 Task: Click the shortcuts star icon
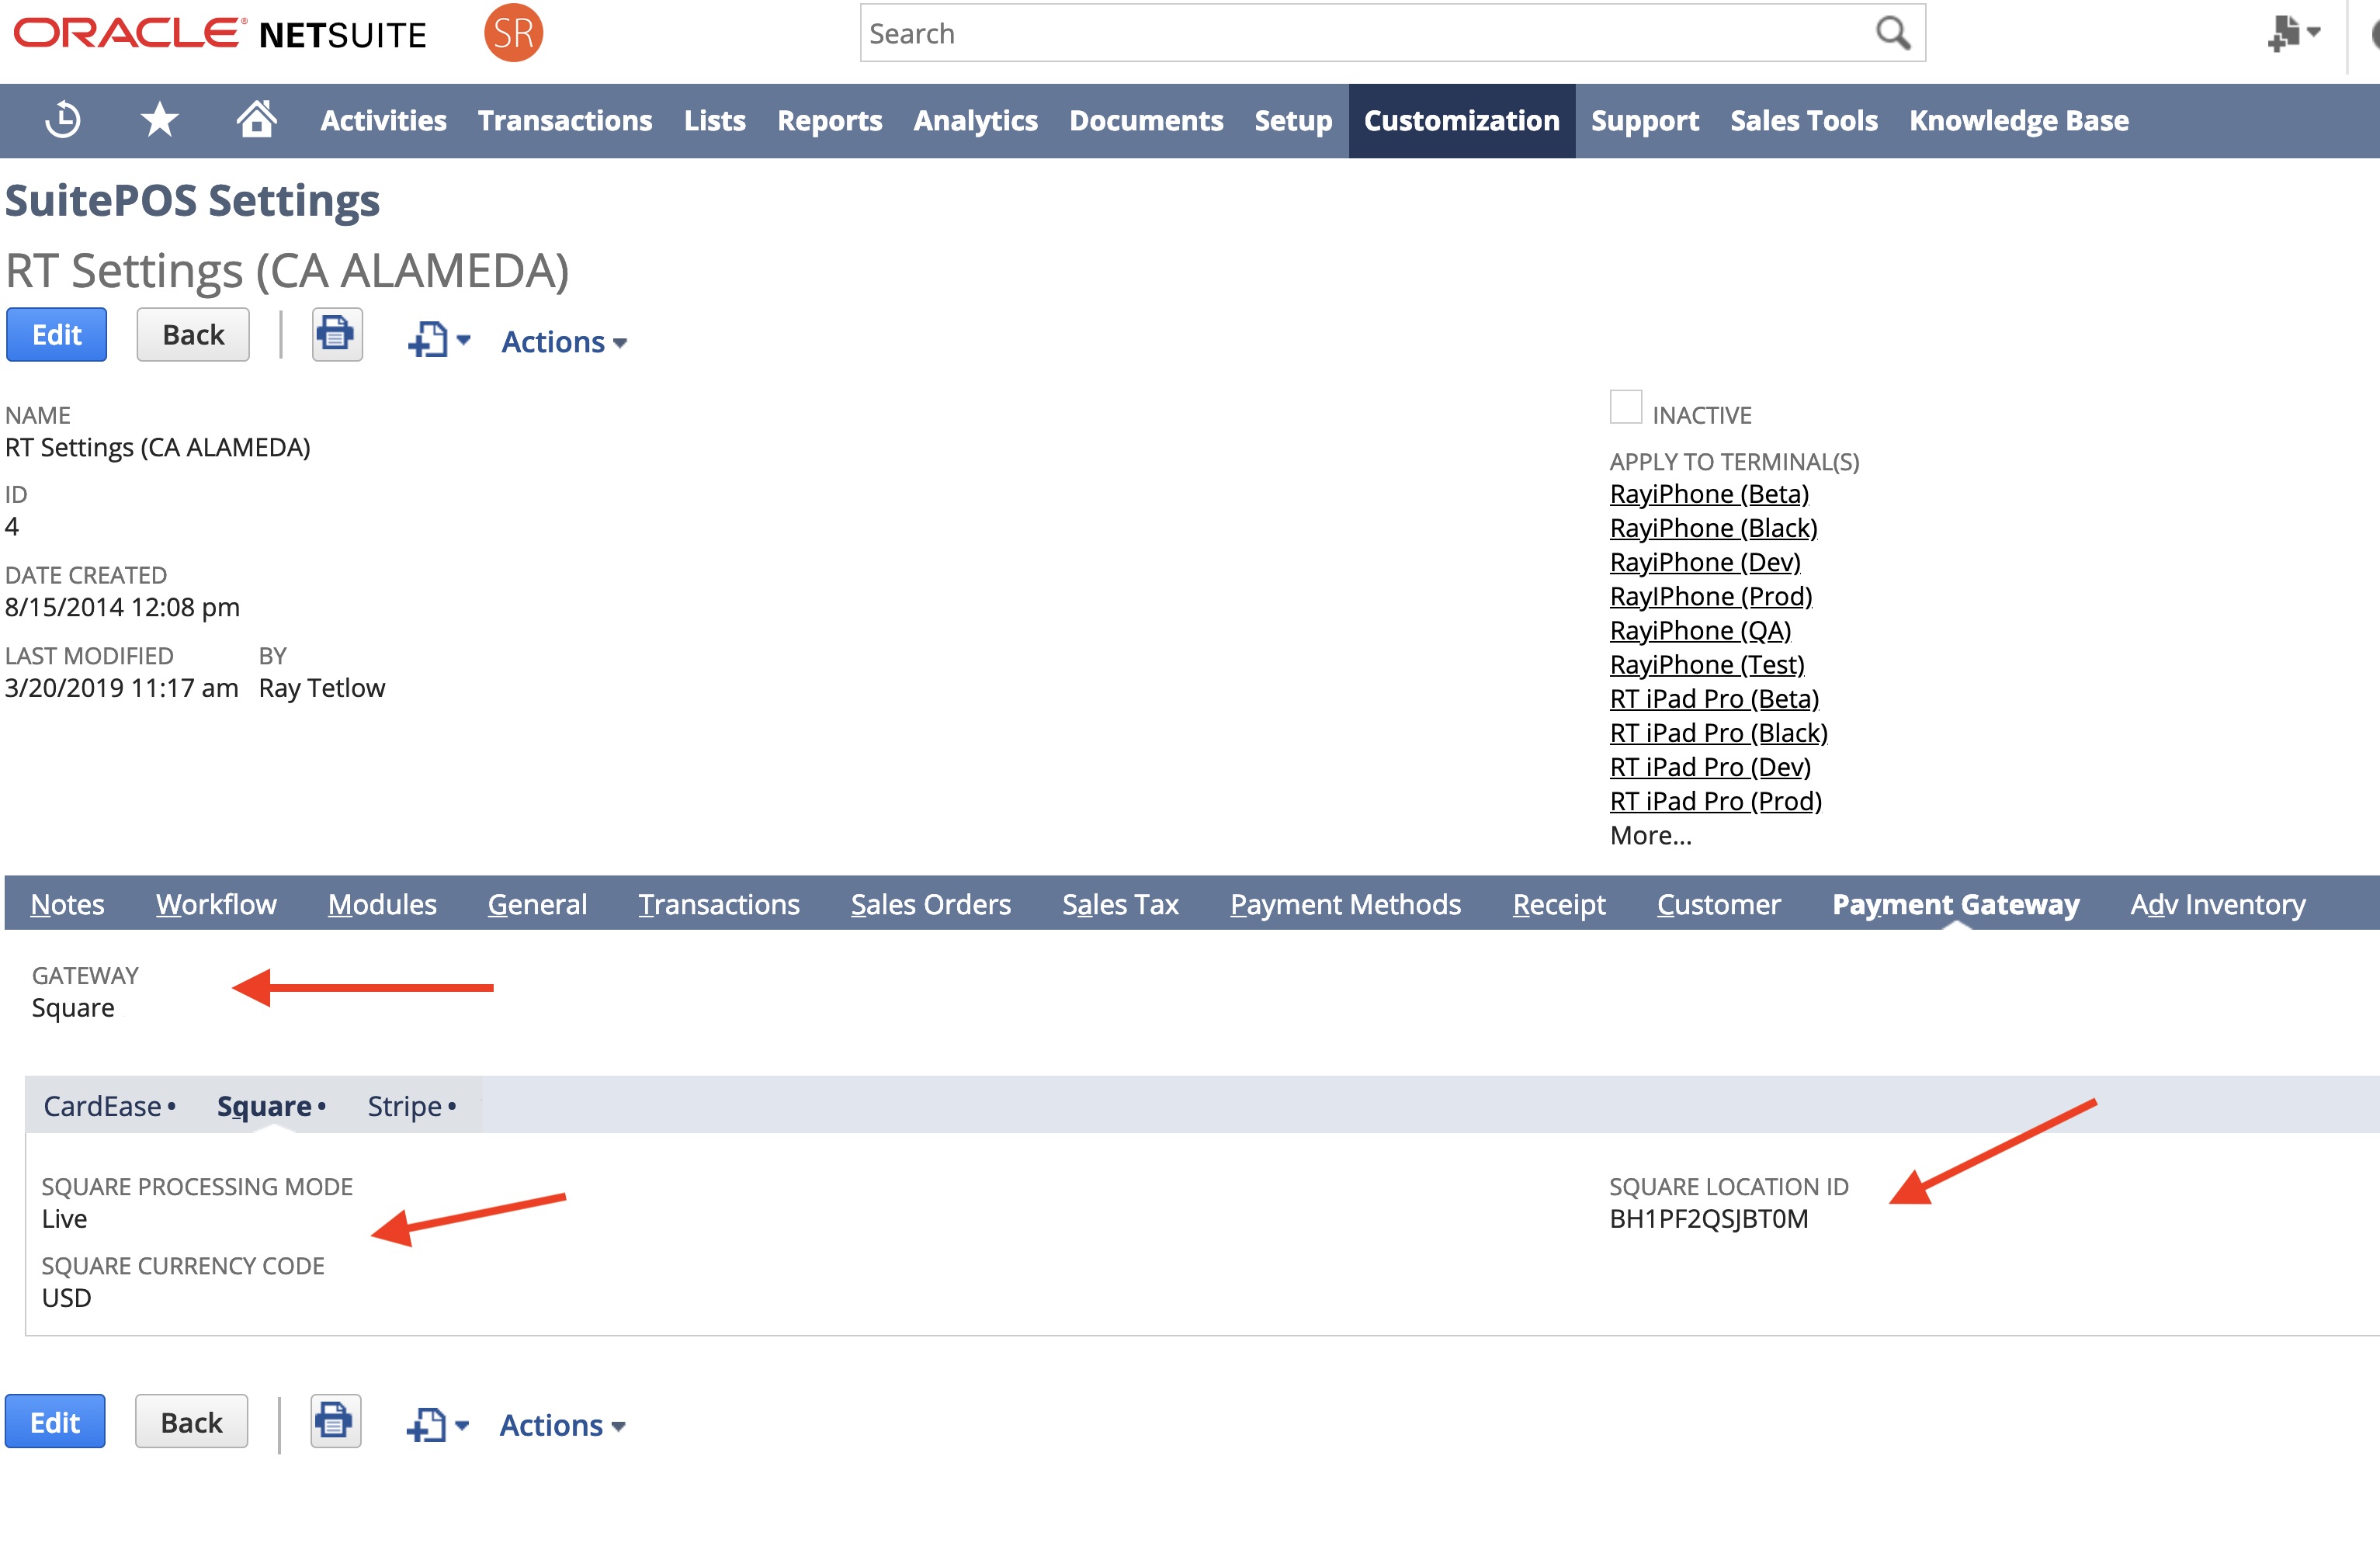point(159,120)
